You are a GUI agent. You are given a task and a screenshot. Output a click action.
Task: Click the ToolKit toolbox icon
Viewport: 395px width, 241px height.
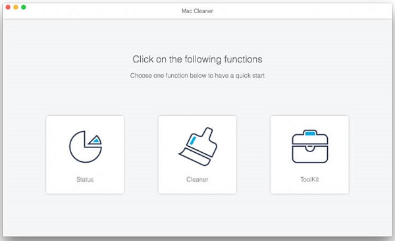(x=310, y=146)
